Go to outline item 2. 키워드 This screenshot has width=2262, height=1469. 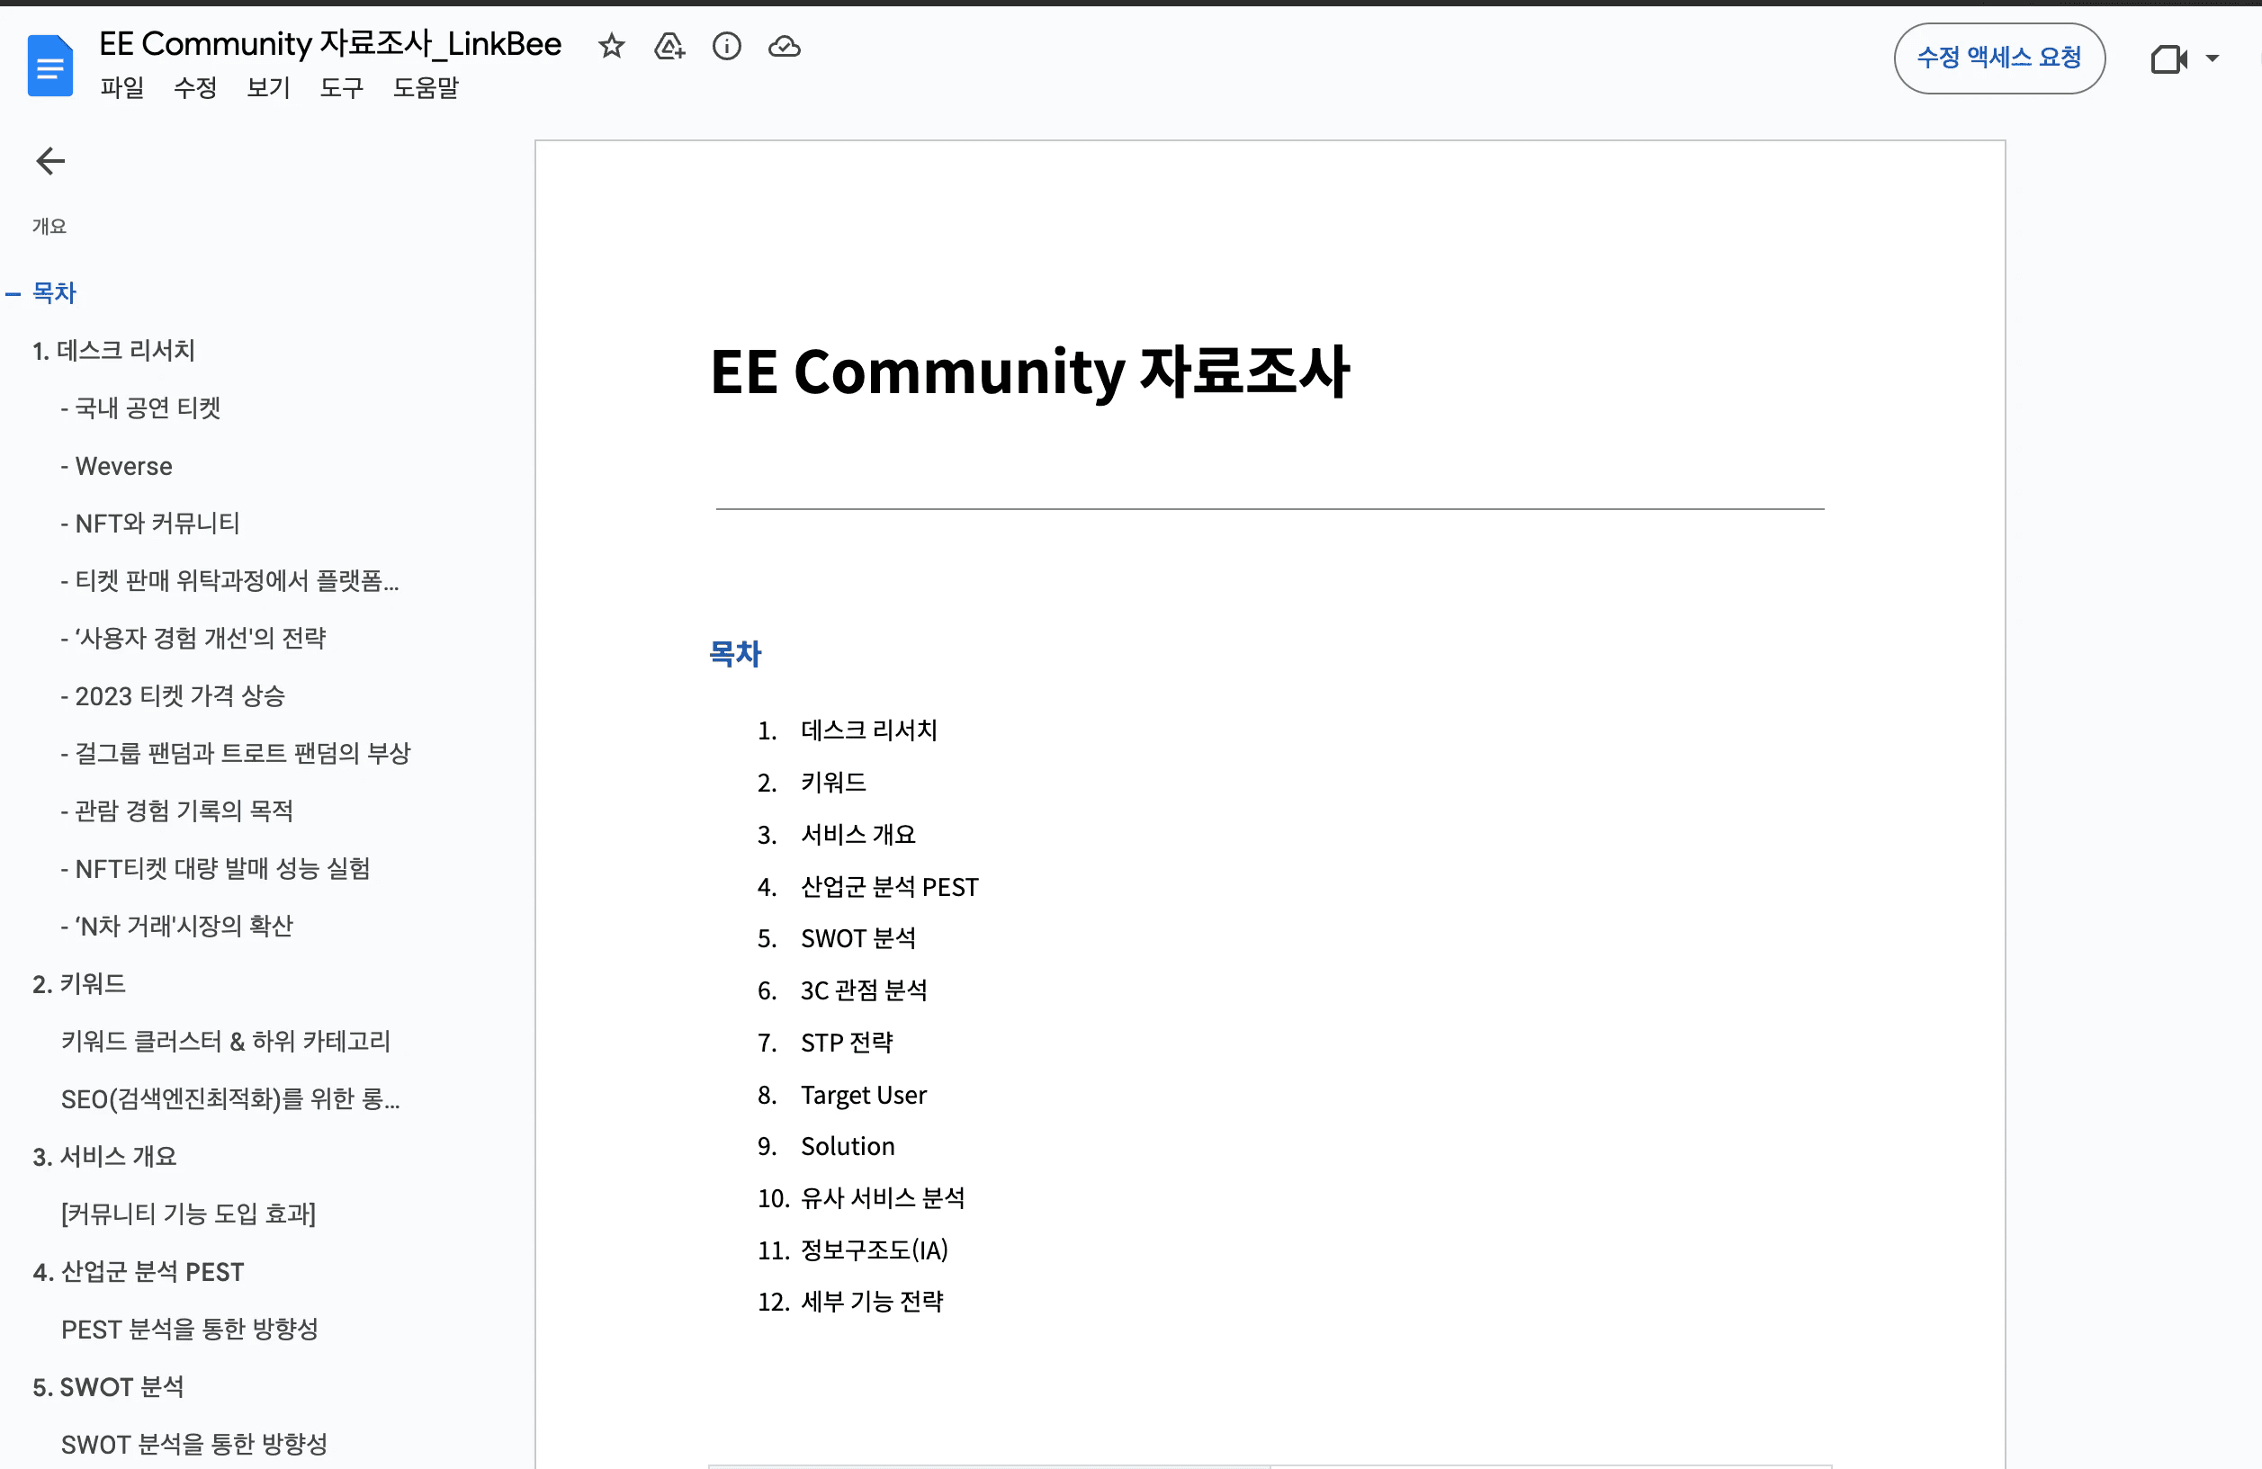click(x=79, y=983)
